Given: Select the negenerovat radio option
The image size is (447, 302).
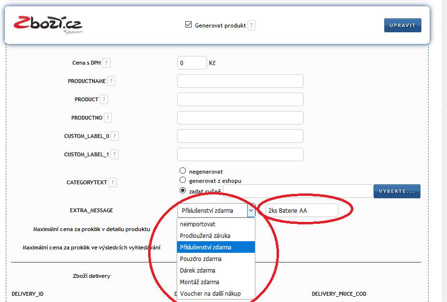Looking at the screenshot, I should click(182, 171).
